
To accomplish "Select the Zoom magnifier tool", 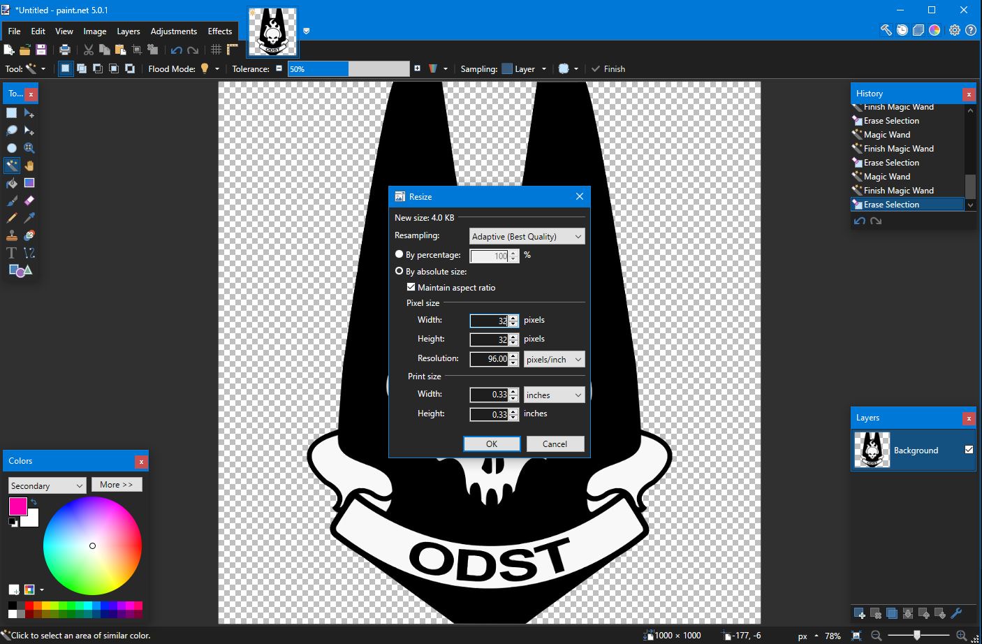I will click(29, 148).
